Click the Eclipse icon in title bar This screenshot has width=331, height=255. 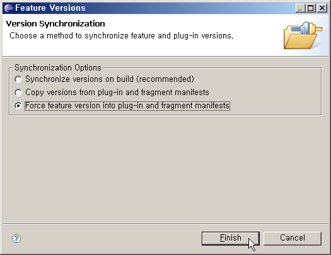[9, 8]
